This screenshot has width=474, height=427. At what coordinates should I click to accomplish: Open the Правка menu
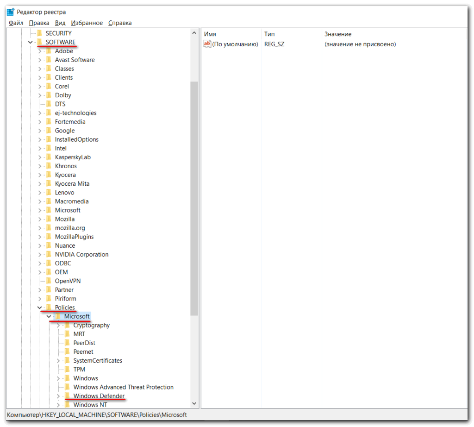click(x=39, y=23)
